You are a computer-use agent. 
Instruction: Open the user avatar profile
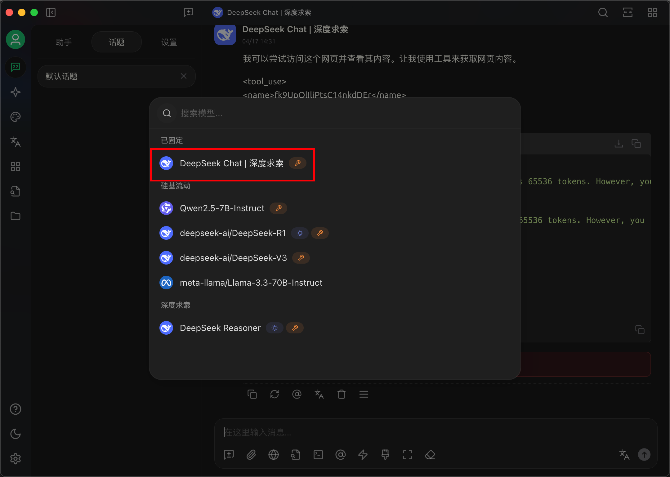(16, 39)
